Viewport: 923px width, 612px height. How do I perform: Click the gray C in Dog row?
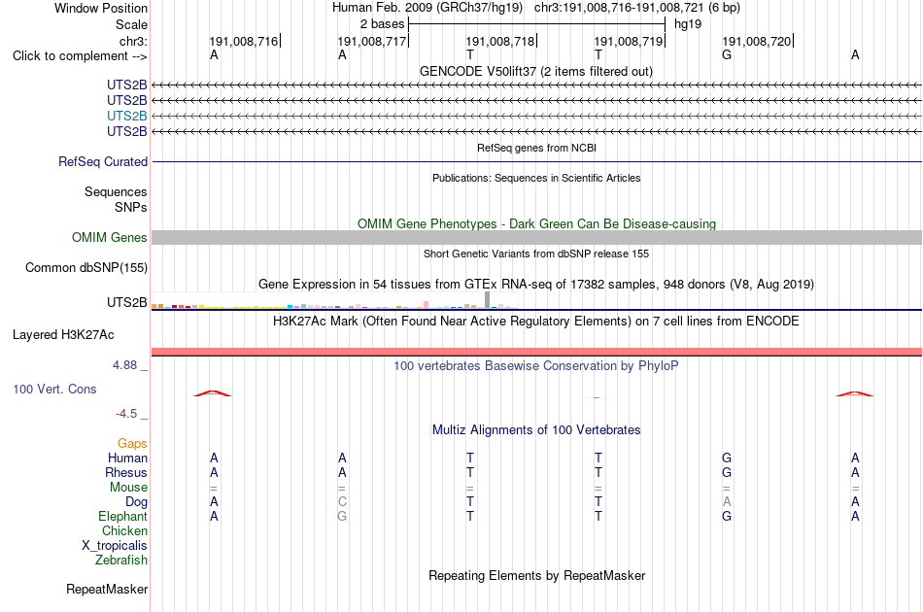342,502
